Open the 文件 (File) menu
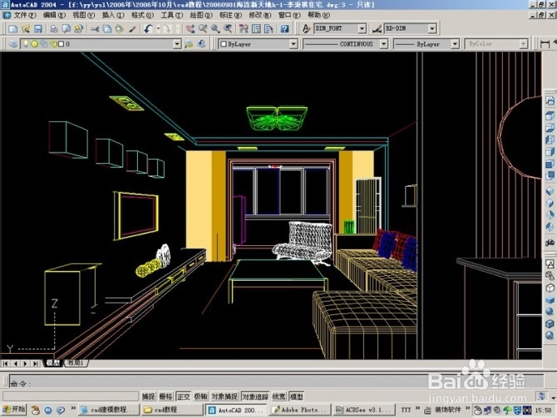 point(24,15)
